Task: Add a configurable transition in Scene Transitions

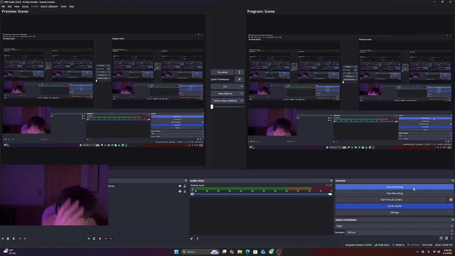Action: [x=441, y=238]
